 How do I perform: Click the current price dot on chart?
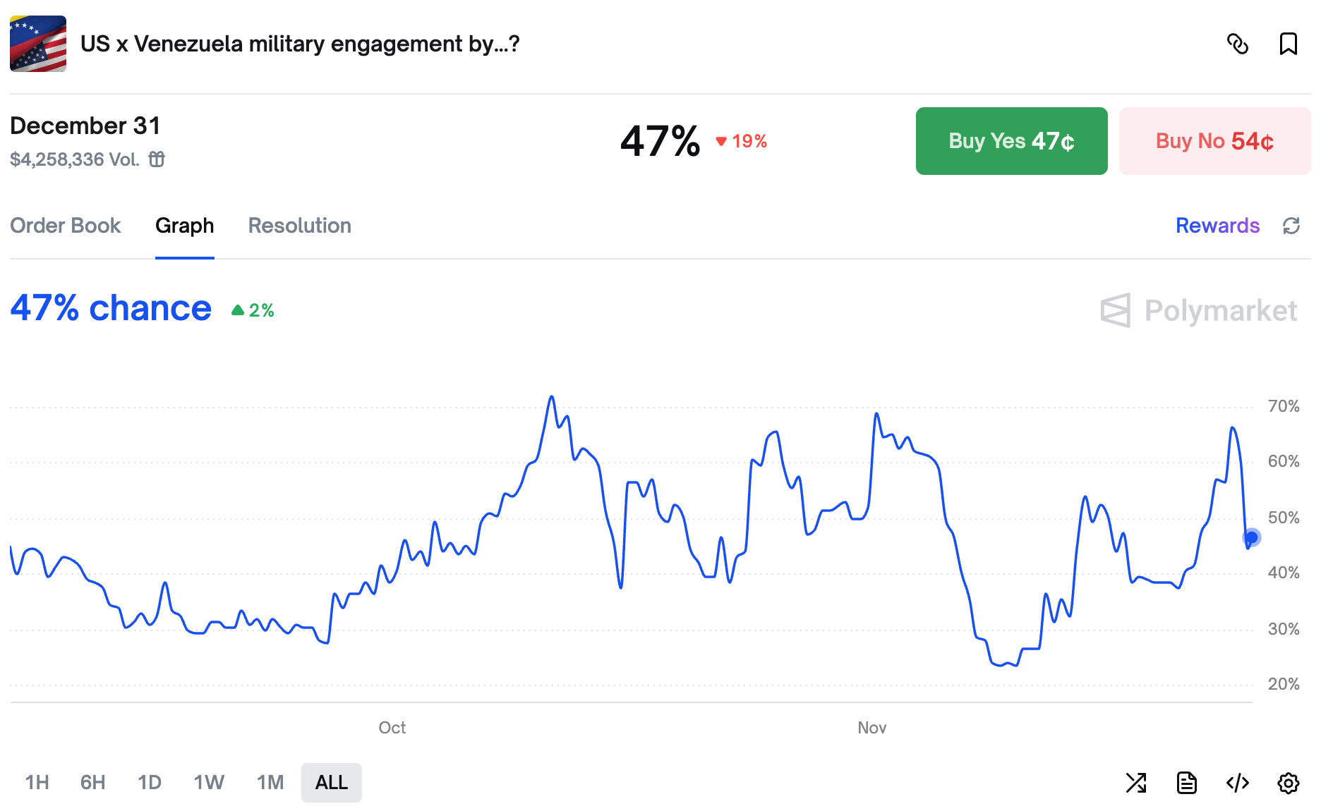pos(1252,537)
